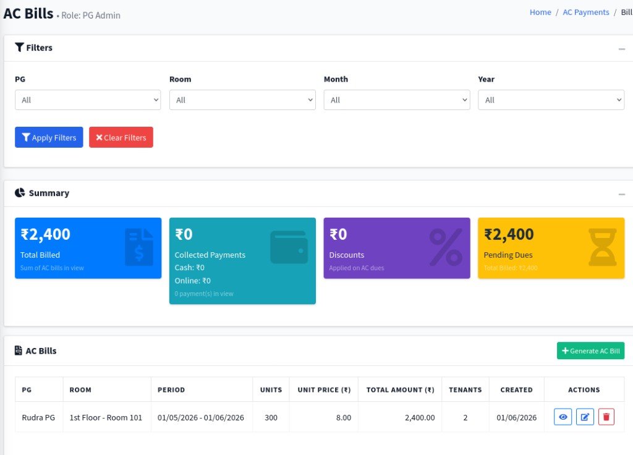Open the Year filter dropdown

point(551,100)
